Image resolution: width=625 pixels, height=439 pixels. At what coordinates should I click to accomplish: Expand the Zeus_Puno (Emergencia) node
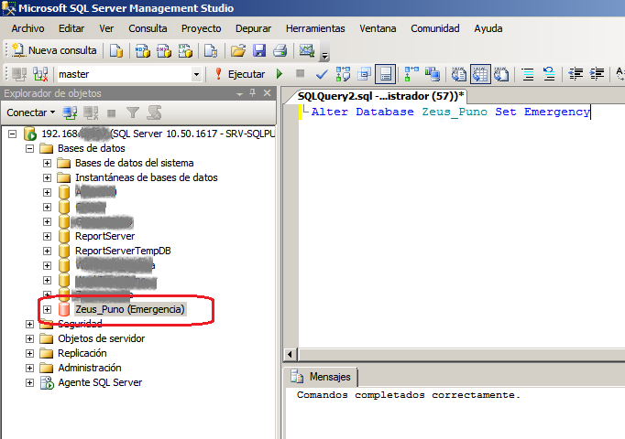47,309
